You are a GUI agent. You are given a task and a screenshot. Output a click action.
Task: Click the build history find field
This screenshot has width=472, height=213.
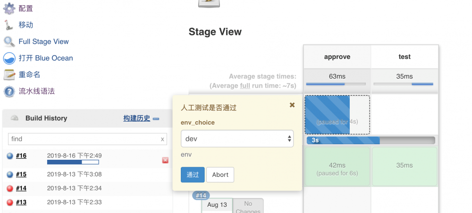click(x=83, y=139)
